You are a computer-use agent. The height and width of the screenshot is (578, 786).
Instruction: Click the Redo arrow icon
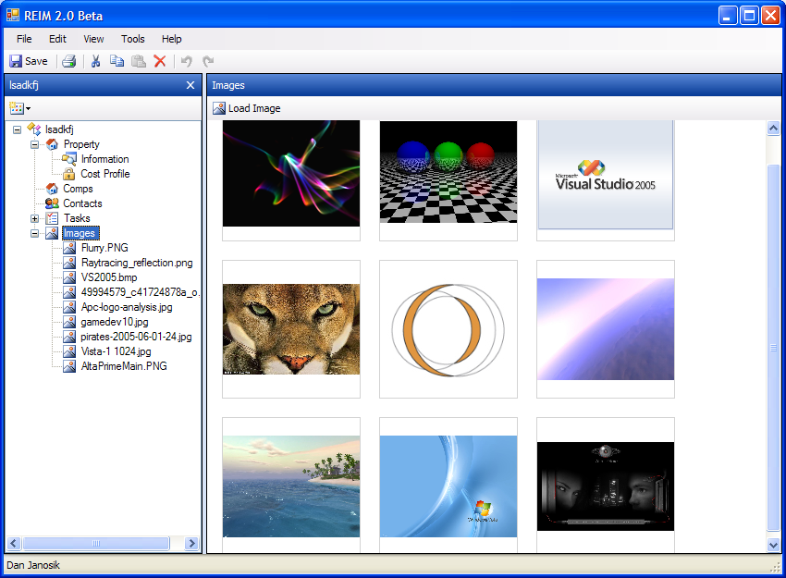(208, 61)
